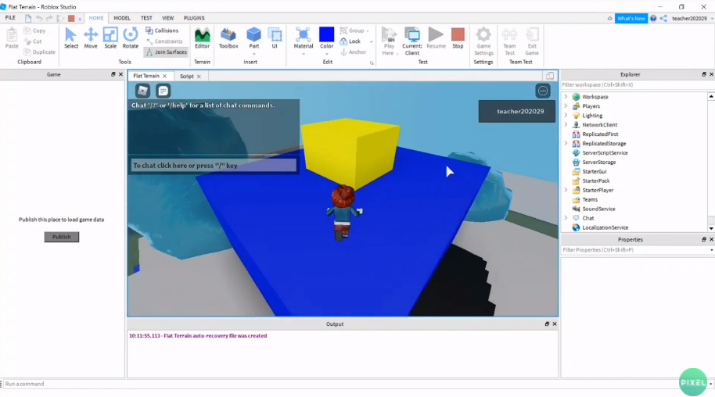The width and height of the screenshot is (715, 397).
Task: Duplicate the selection
Action: tap(40, 52)
